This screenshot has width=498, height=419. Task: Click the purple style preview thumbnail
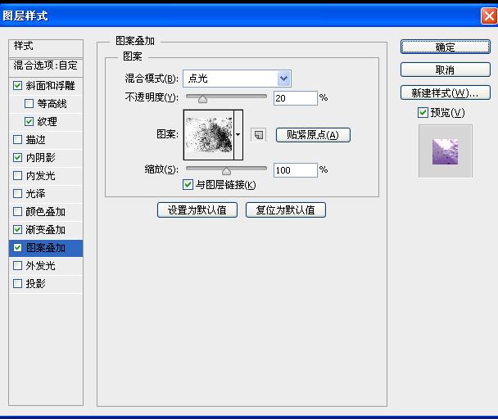coord(446,151)
